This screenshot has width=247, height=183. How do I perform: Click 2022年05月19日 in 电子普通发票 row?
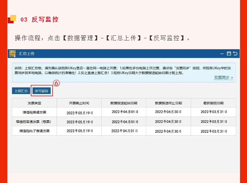pyautogui.click(x=80, y=131)
